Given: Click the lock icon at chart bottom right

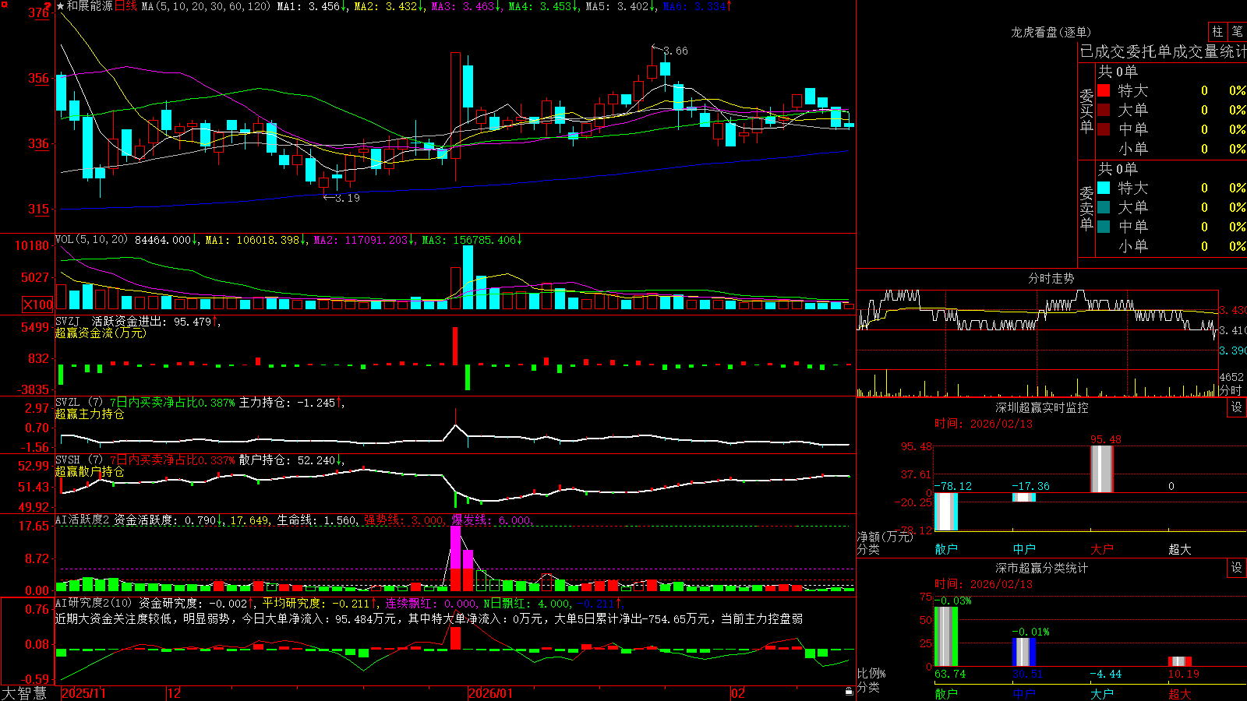Looking at the screenshot, I should tap(850, 692).
